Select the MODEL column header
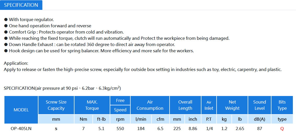This screenshot has height=135, width=296. point(21,110)
